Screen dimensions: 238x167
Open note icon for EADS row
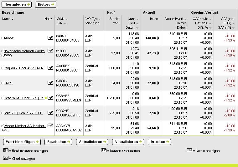(50, 83)
